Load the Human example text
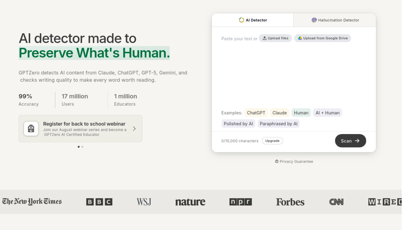The image size is (410, 230). pos(301,113)
